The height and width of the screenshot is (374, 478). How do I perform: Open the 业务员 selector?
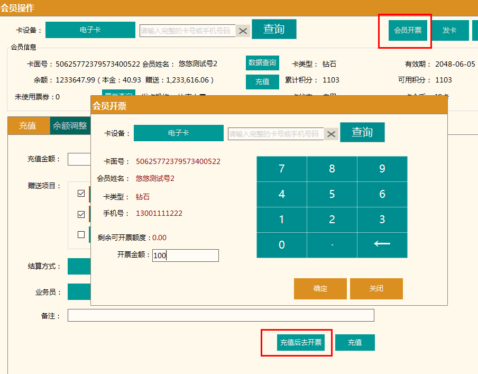coord(79,291)
